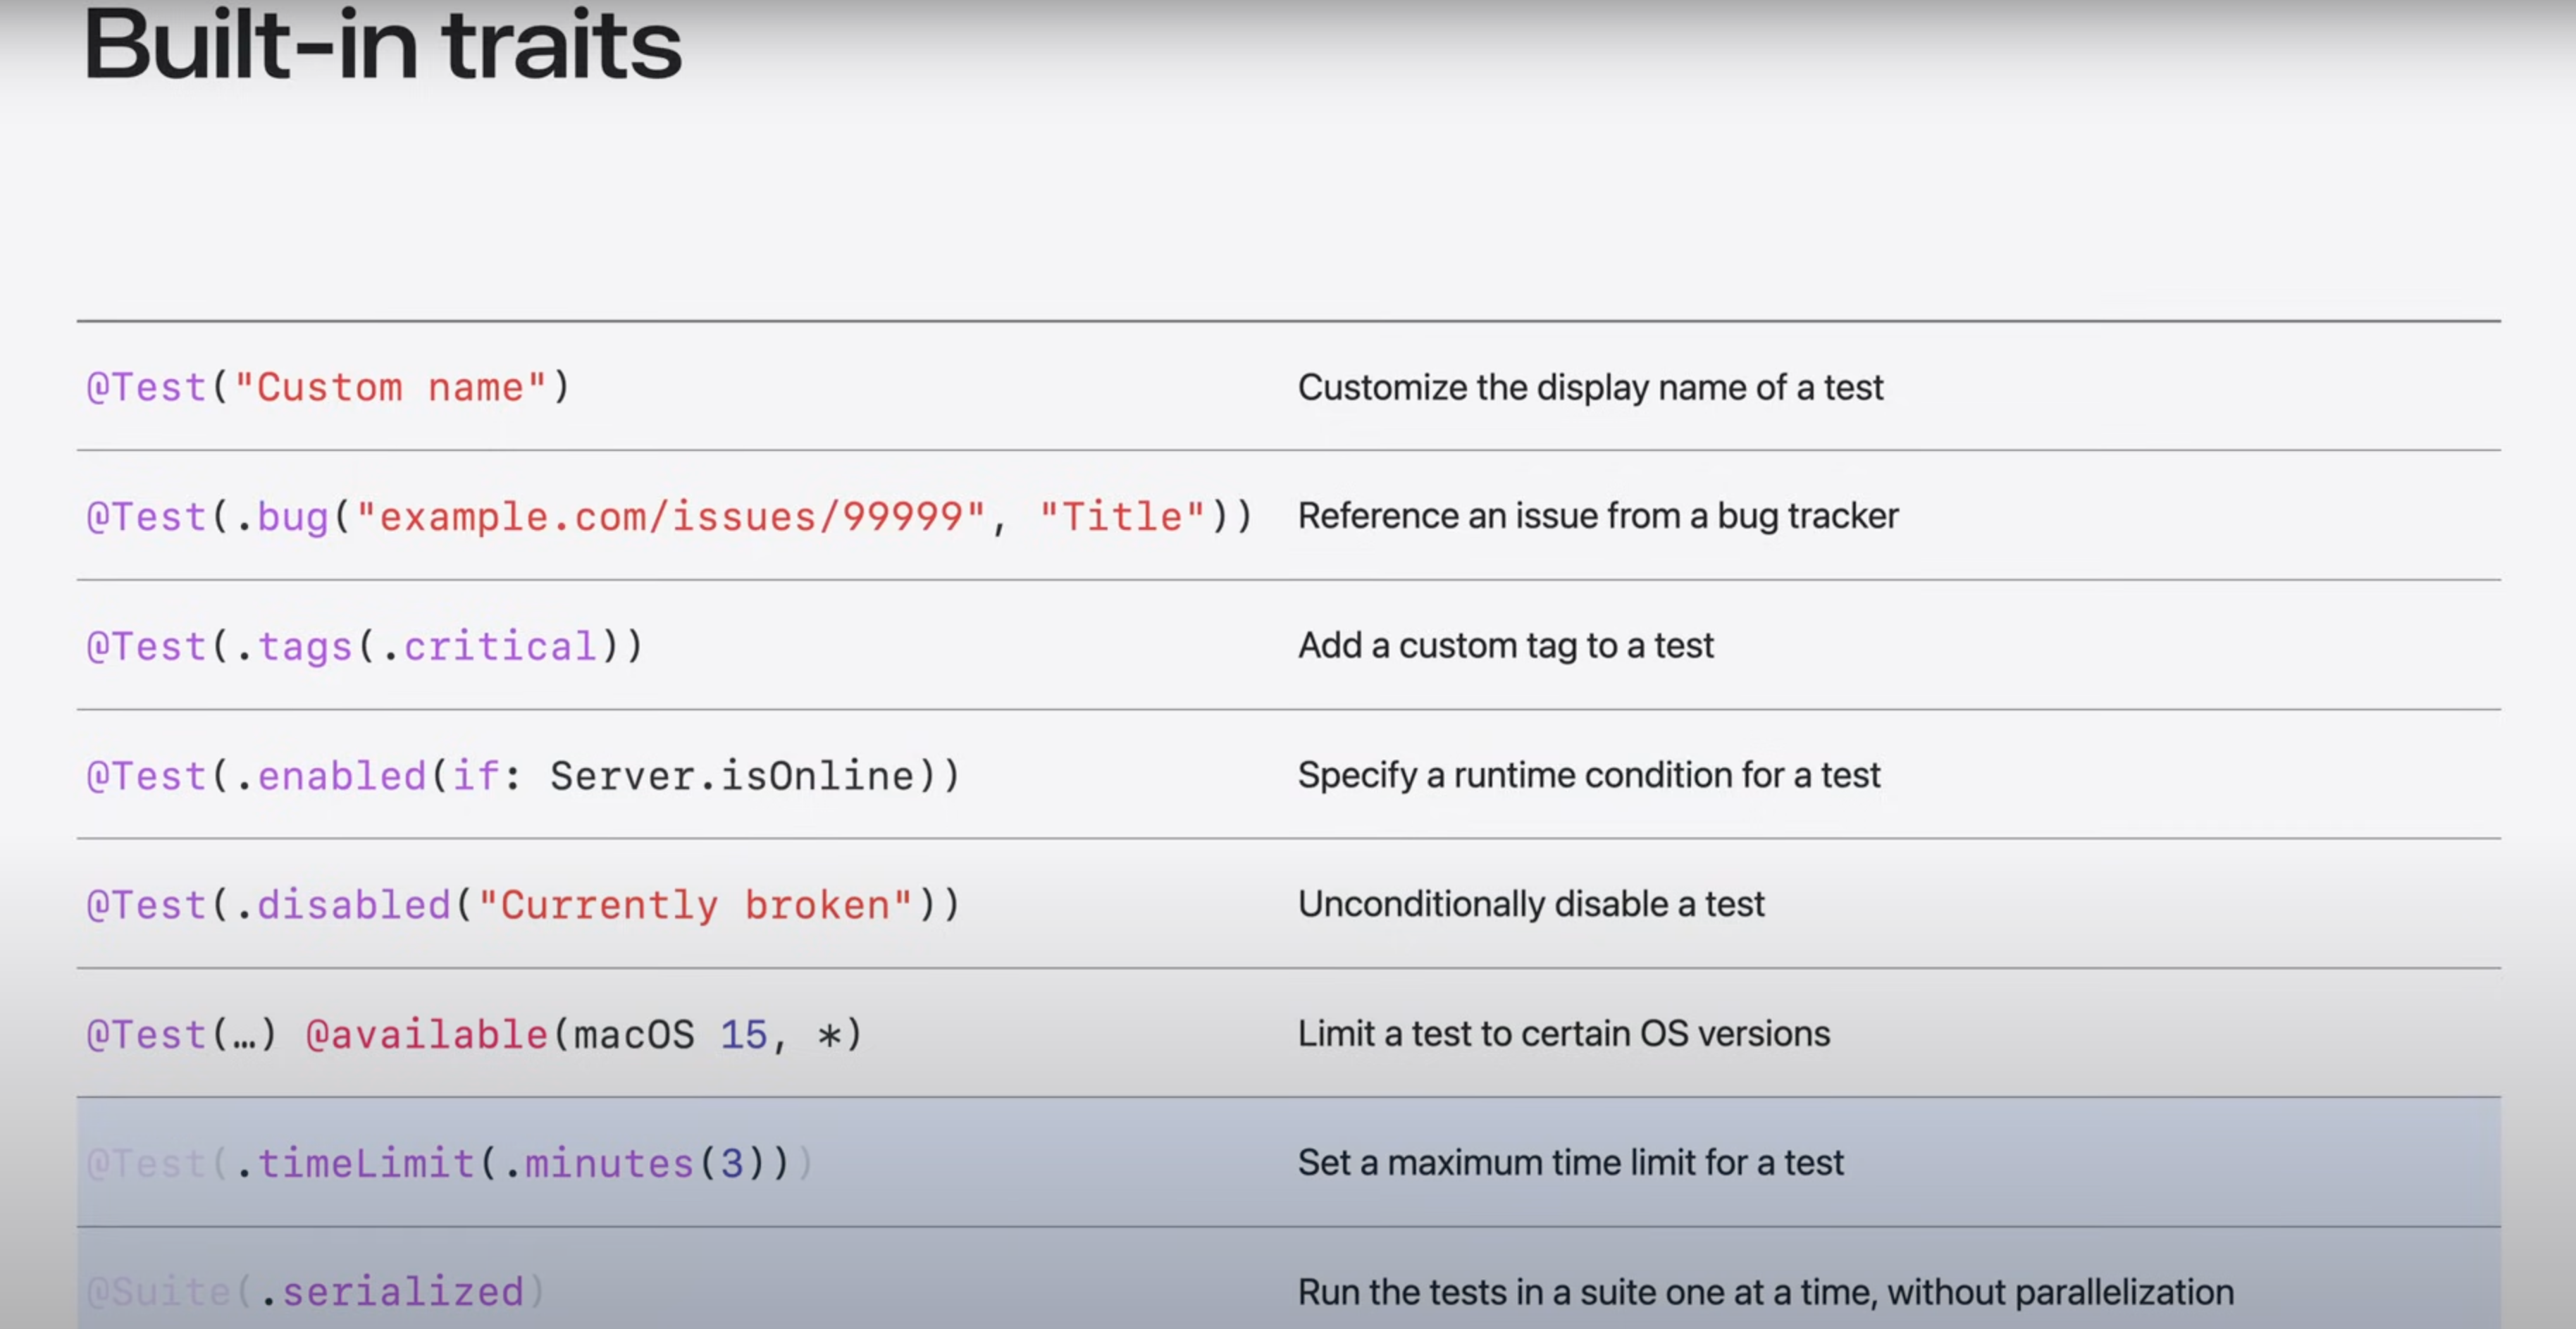Click the 'Built-in traits' slide title

pyautogui.click(x=382, y=47)
